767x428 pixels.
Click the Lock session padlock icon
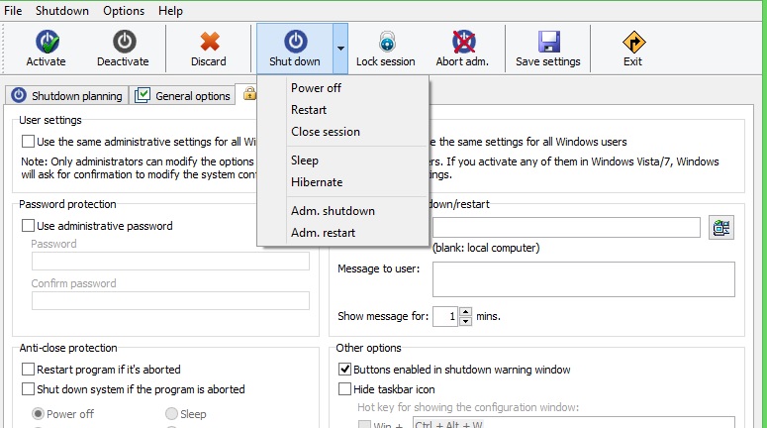tap(387, 42)
